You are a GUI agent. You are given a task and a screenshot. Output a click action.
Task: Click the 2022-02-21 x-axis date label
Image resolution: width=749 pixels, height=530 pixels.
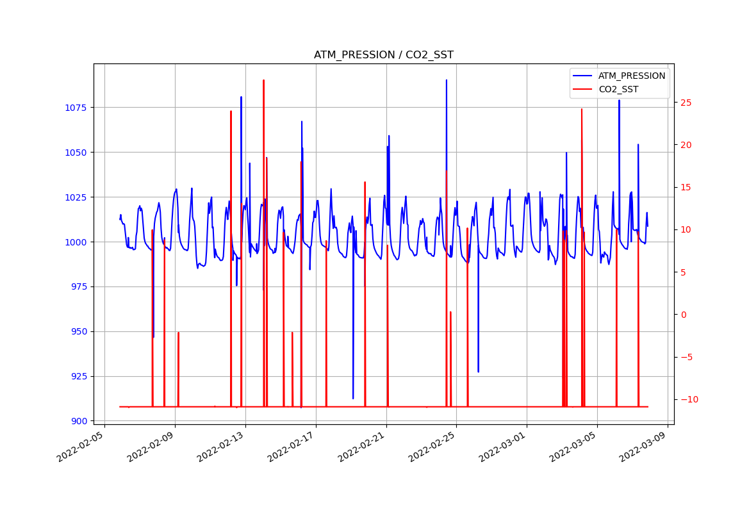(x=363, y=446)
